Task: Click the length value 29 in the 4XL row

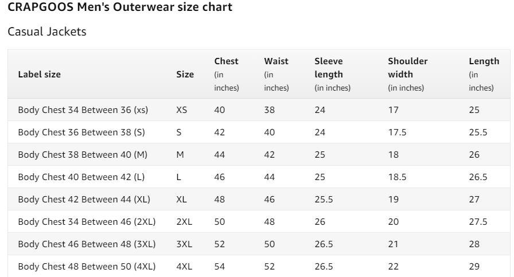Action: 474,266
